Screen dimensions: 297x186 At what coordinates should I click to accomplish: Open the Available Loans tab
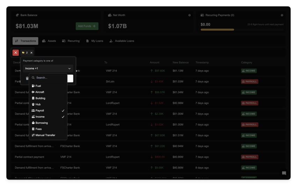pos(122,41)
